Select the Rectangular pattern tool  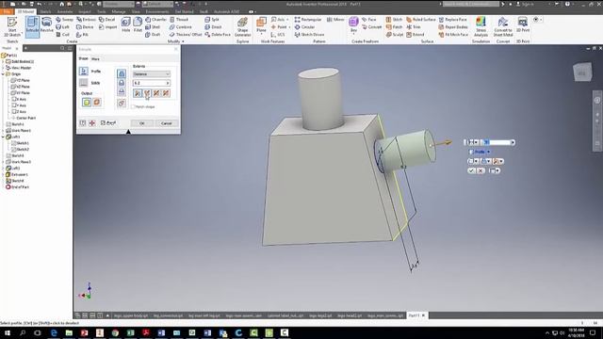pos(308,19)
